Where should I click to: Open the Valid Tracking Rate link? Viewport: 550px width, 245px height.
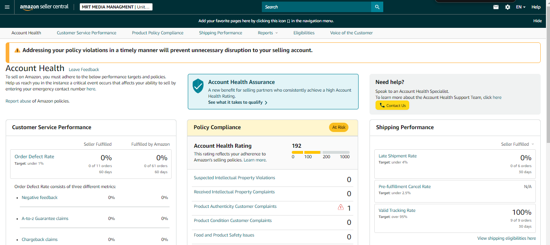pyautogui.click(x=397, y=210)
